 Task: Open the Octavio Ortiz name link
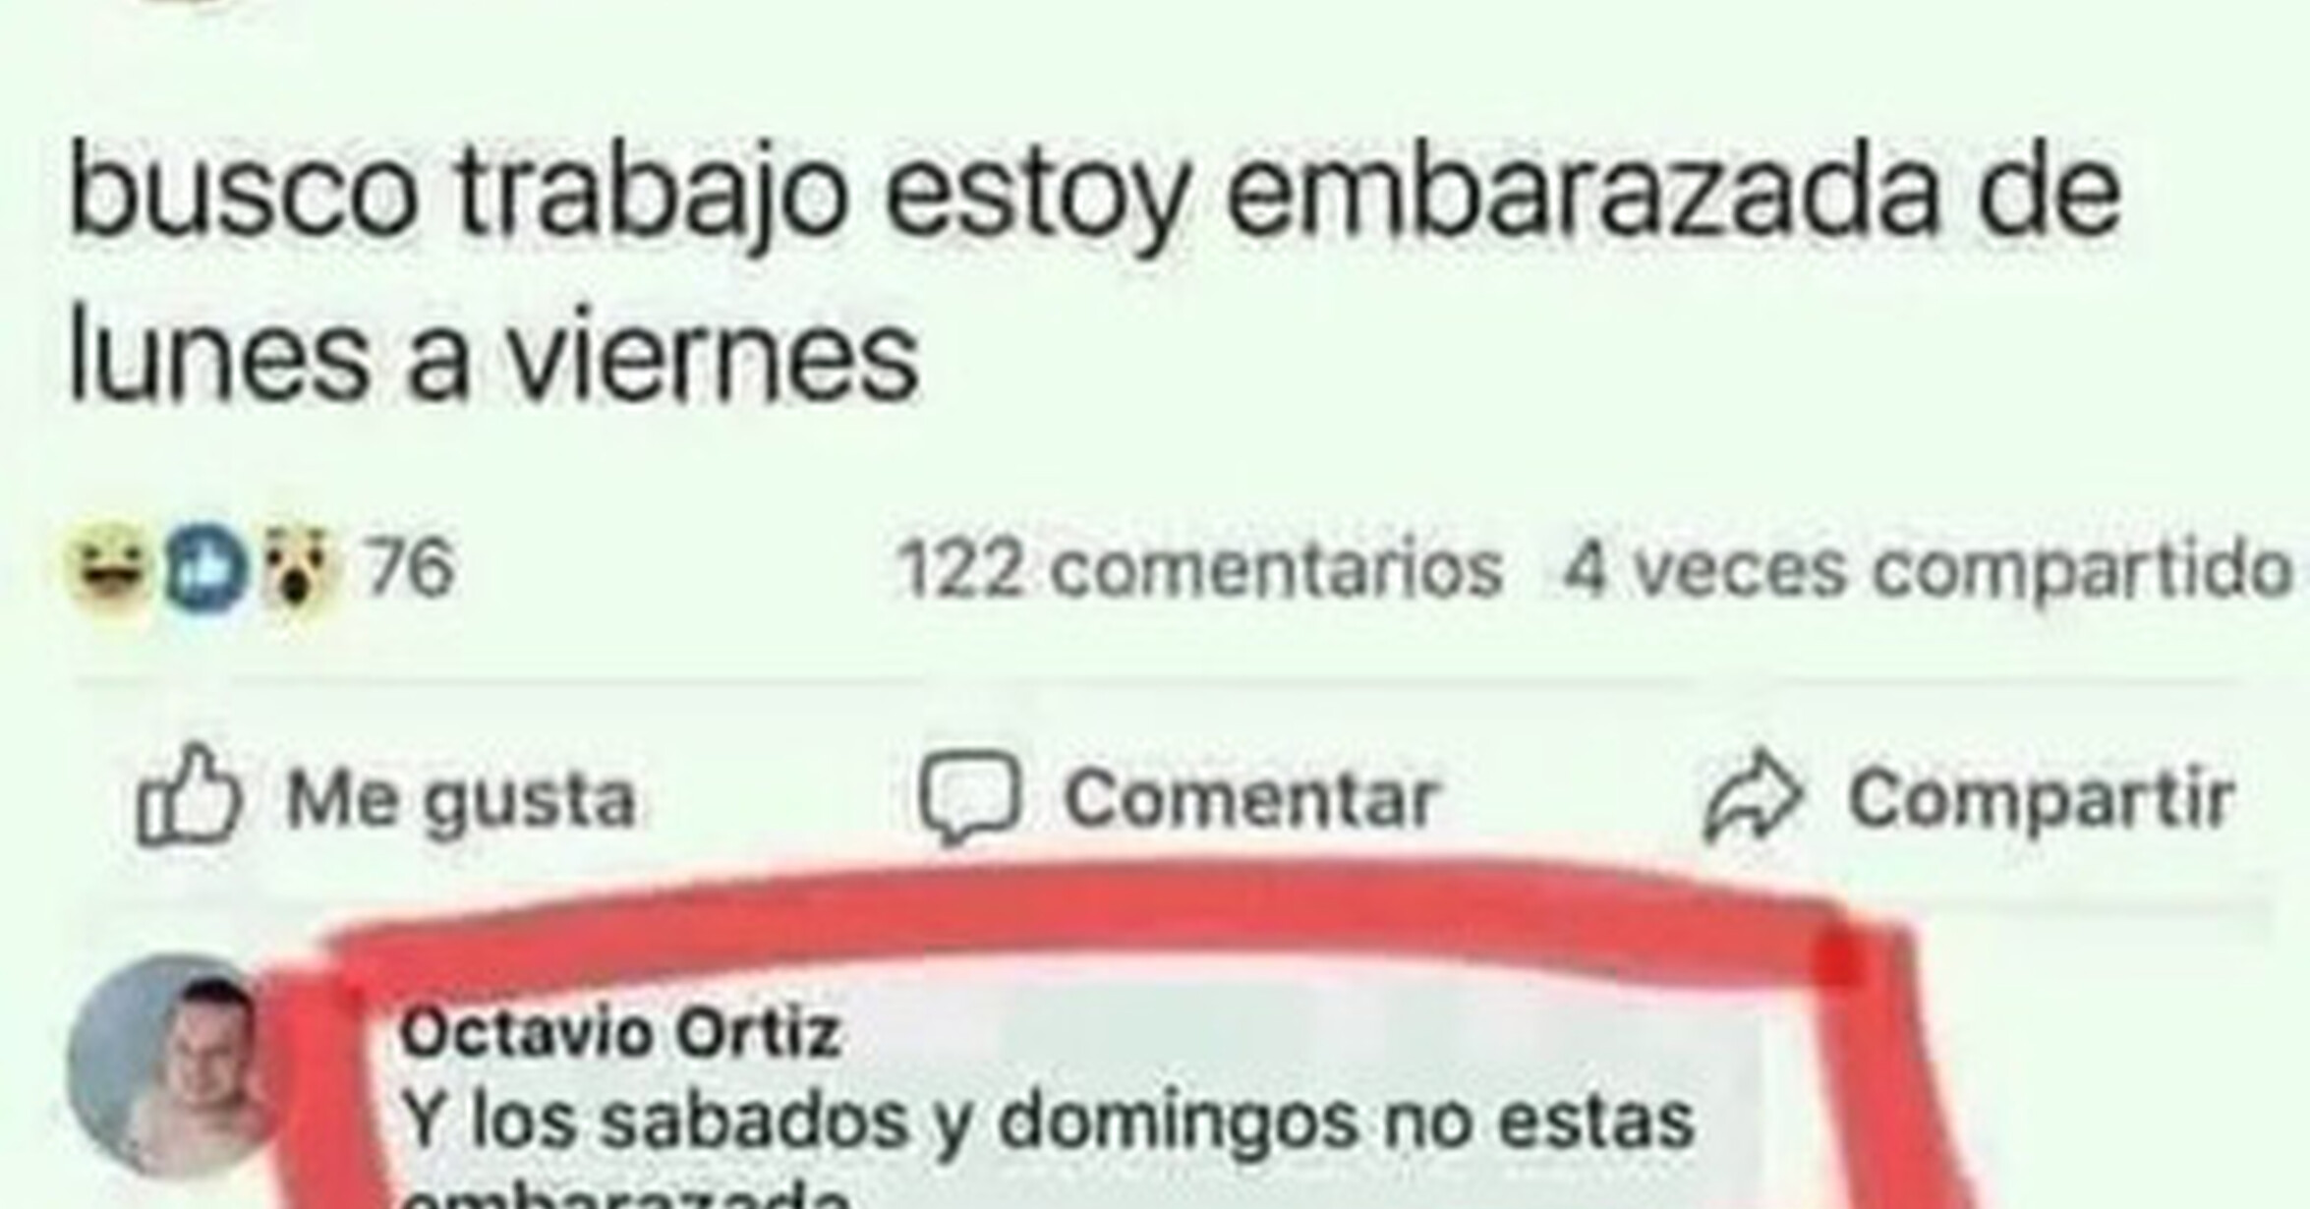coord(620,1034)
